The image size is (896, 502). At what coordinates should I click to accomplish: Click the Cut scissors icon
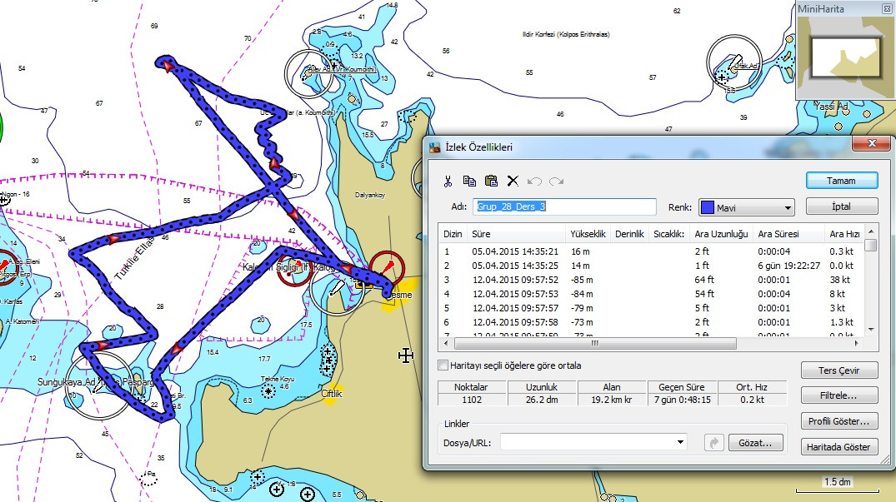pyautogui.click(x=448, y=181)
